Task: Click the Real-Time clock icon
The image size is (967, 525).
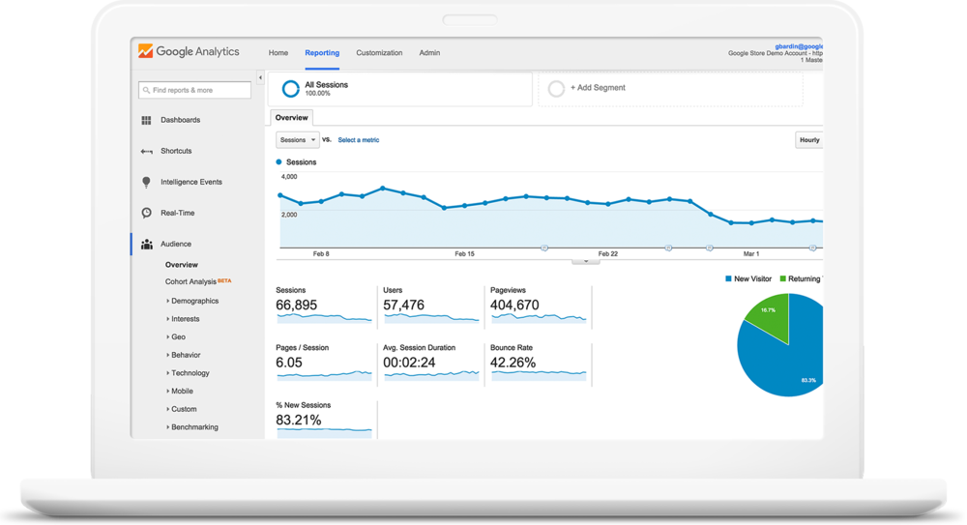Action: [x=146, y=213]
